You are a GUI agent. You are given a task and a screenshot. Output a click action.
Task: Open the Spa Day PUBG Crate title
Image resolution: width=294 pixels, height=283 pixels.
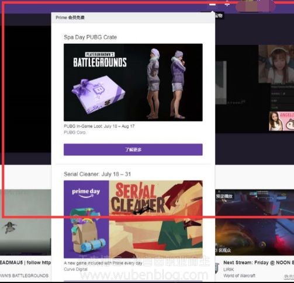90,37
